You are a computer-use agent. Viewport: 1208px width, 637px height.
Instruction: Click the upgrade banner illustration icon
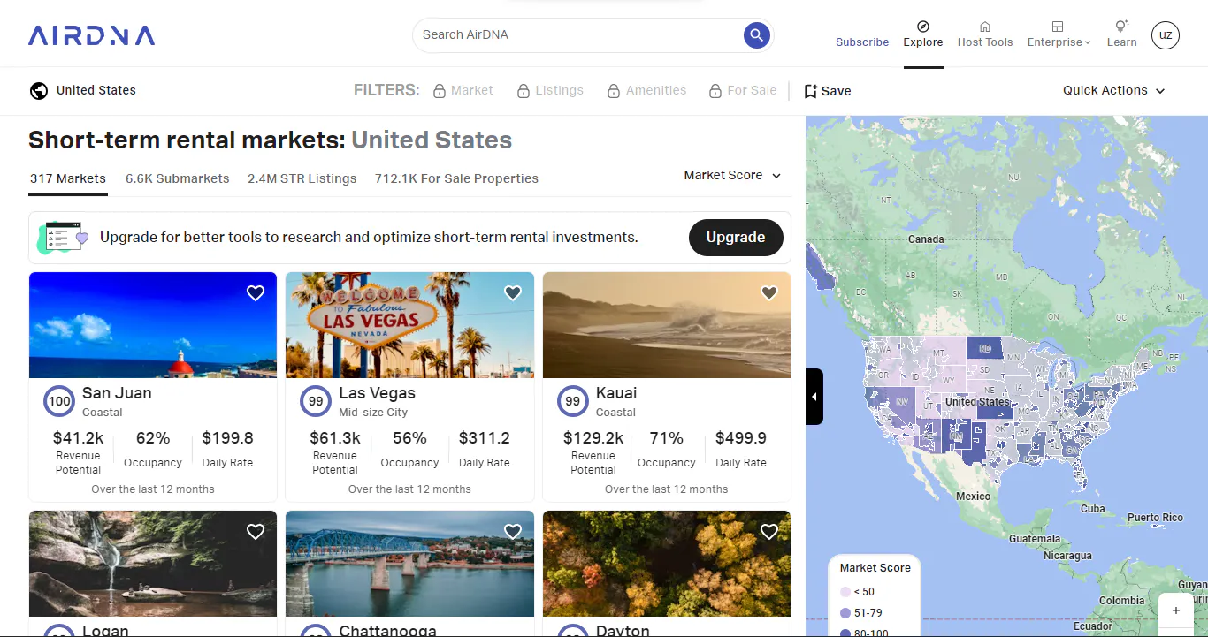click(x=63, y=238)
